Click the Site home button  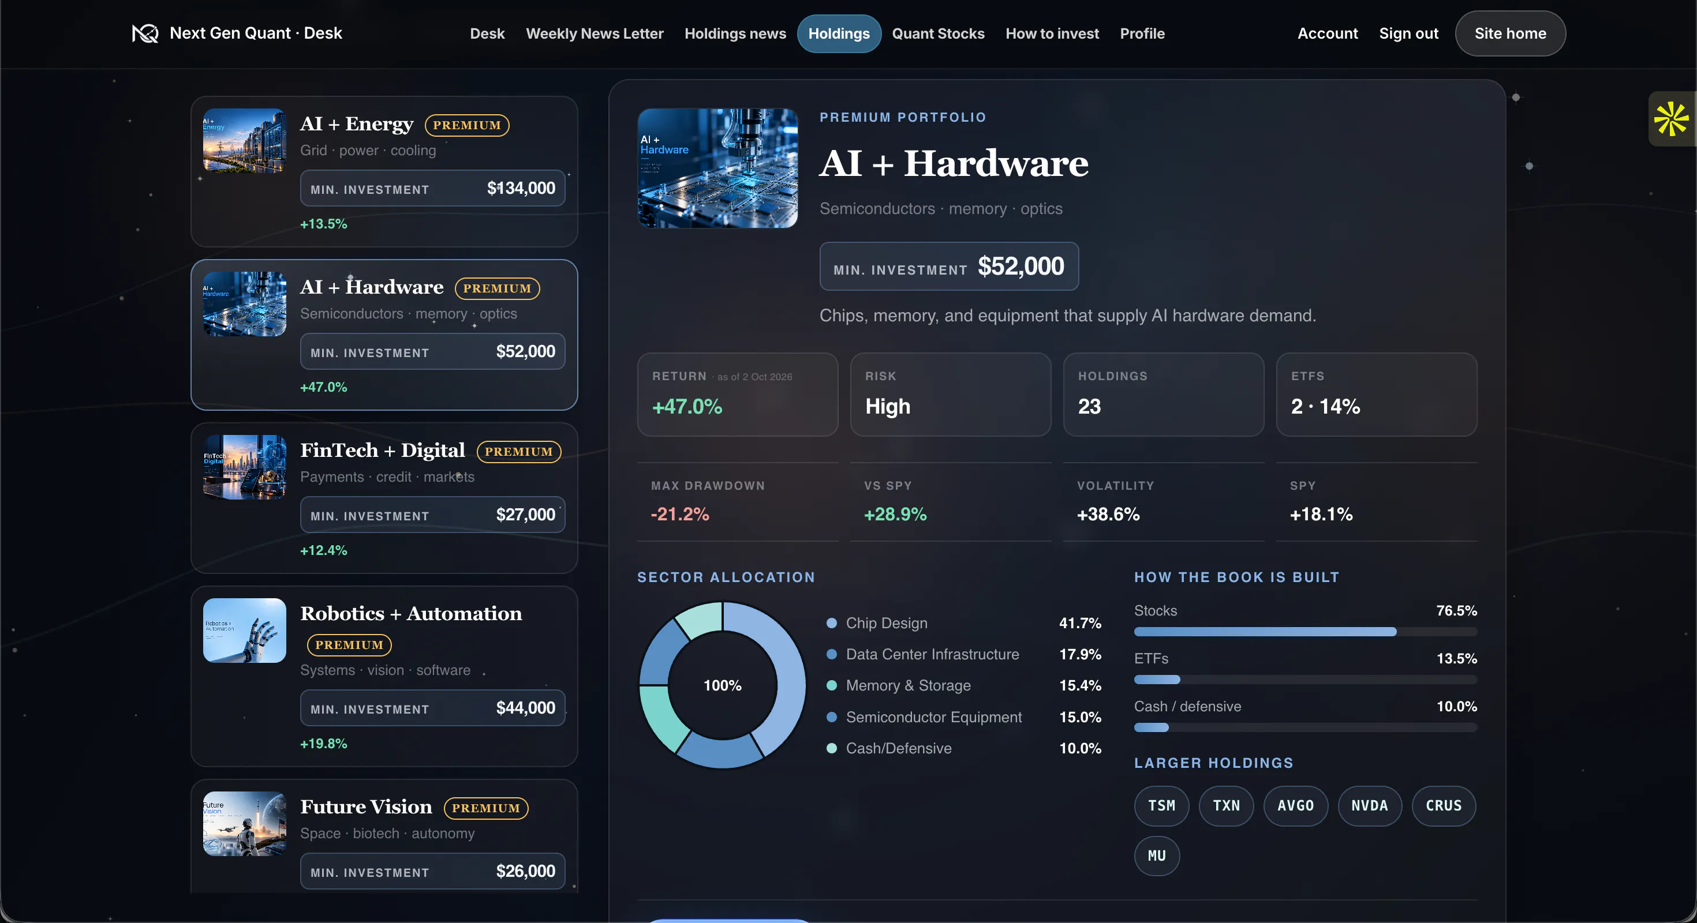[x=1510, y=33]
